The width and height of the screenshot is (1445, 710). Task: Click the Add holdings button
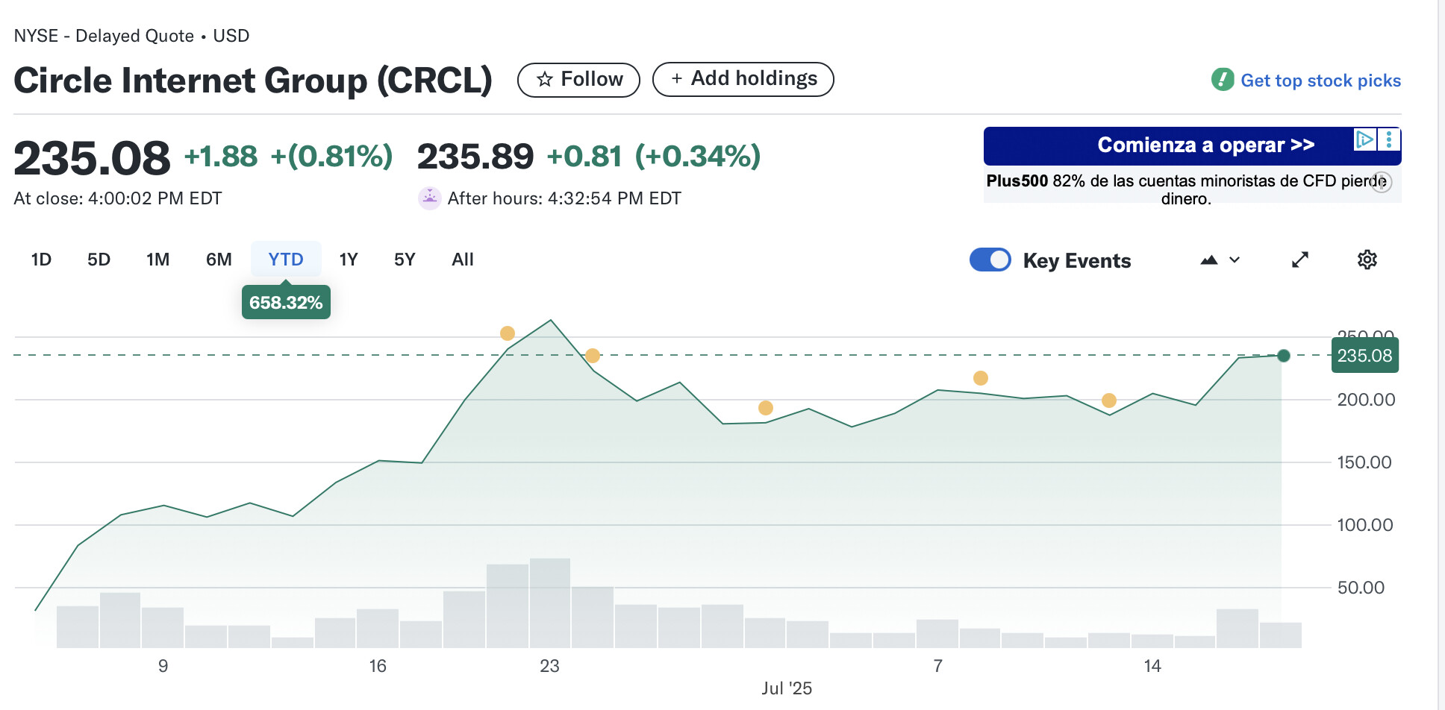click(x=743, y=79)
